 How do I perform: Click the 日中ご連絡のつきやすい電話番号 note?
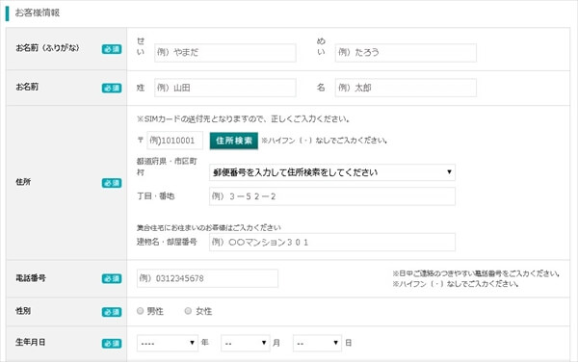pyautogui.click(x=476, y=273)
